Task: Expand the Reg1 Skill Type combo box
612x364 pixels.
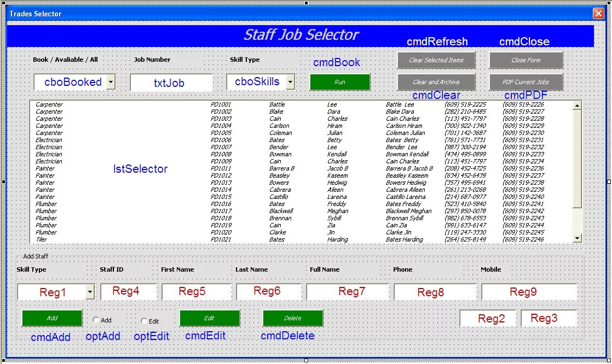Action: click(x=89, y=291)
